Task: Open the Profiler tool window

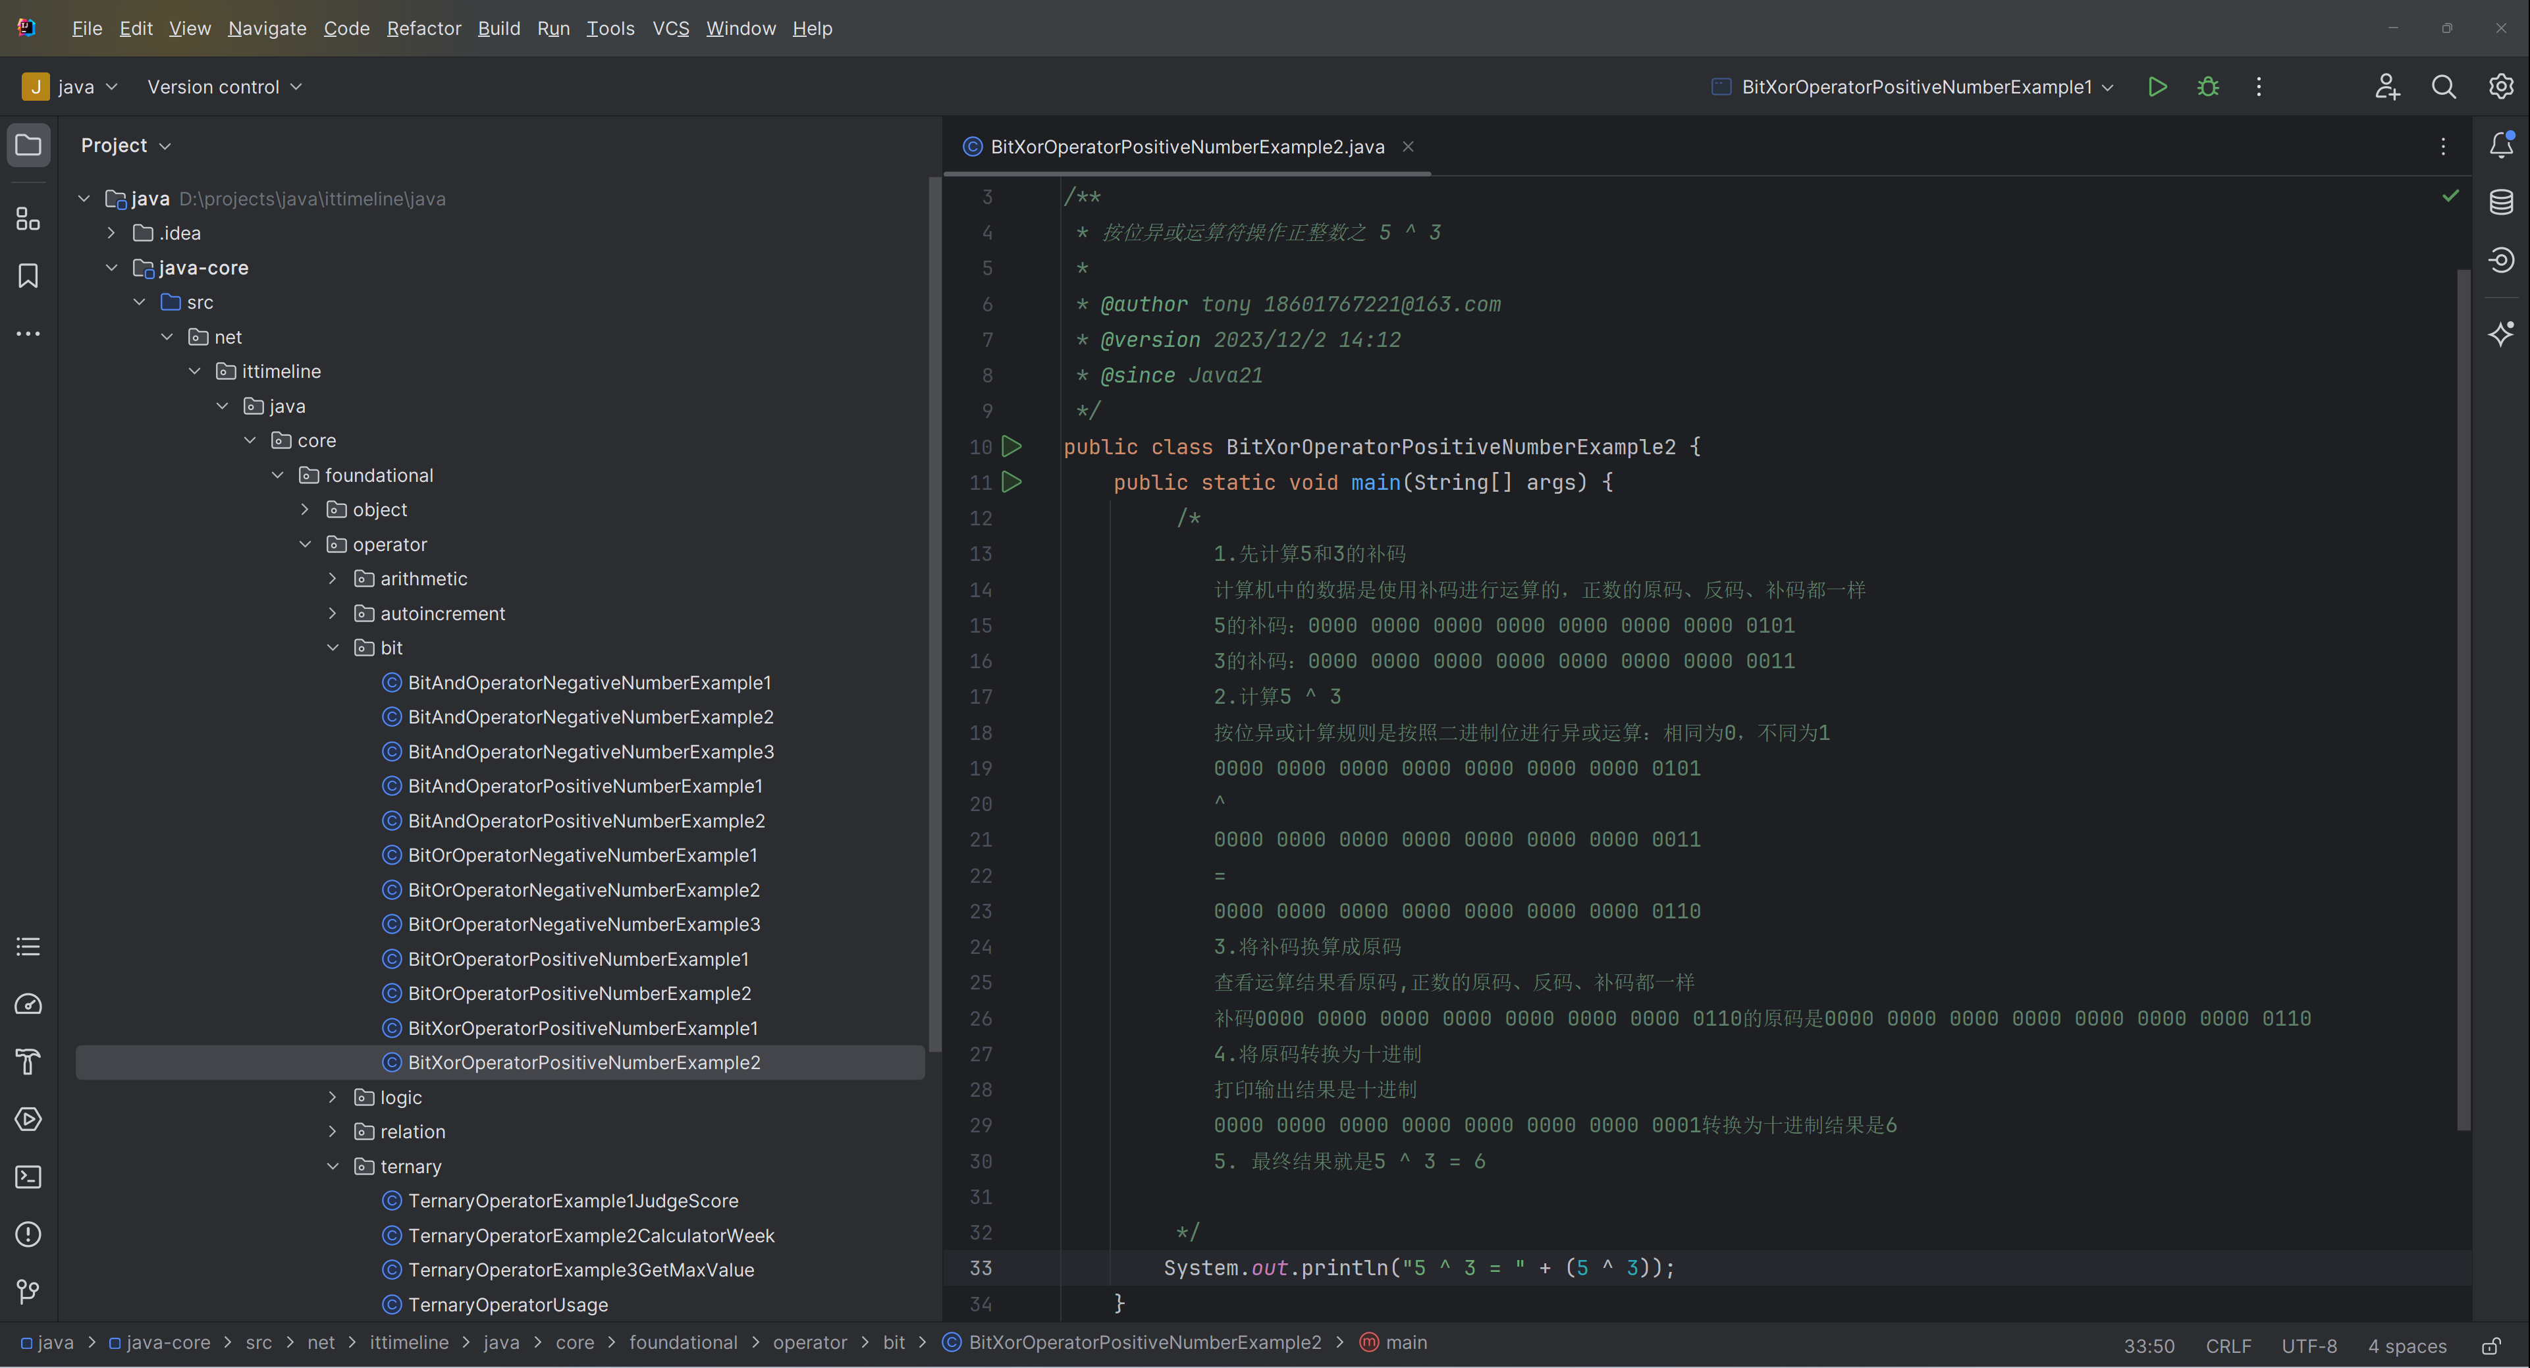Action: tap(28, 1004)
